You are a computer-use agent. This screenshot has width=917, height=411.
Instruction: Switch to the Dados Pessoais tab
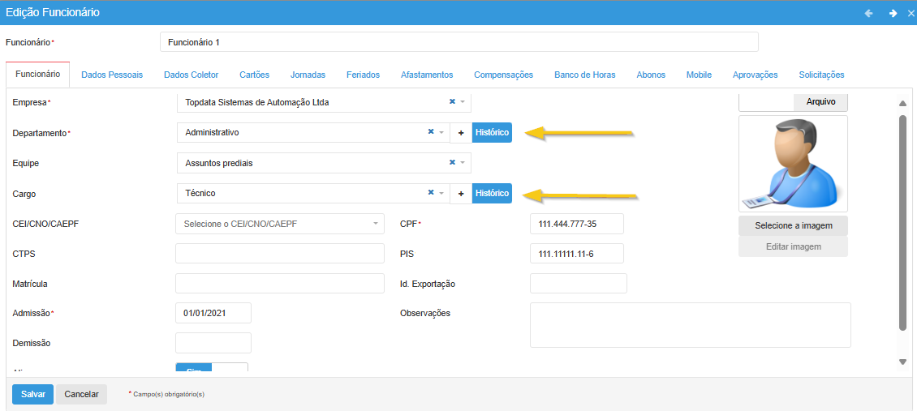pos(112,75)
